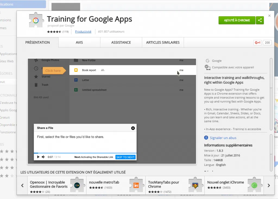Click the Trash bin icon
The image size is (278, 199).
coord(36,85)
